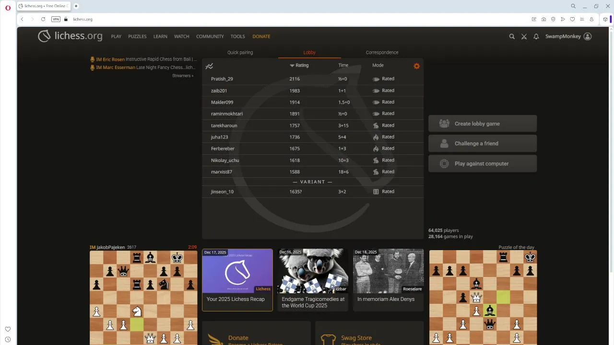Viewport: 614px width, 345px height.
Task: Click the address bar lichess.org
Action: (x=83, y=19)
